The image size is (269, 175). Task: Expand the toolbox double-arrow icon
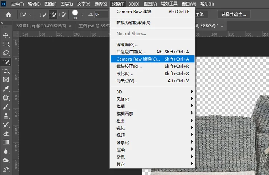pyautogui.click(x=2, y=23)
